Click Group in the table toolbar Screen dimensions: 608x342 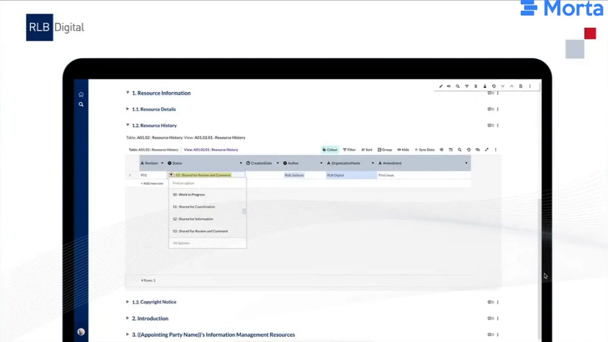tap(385, 150)
